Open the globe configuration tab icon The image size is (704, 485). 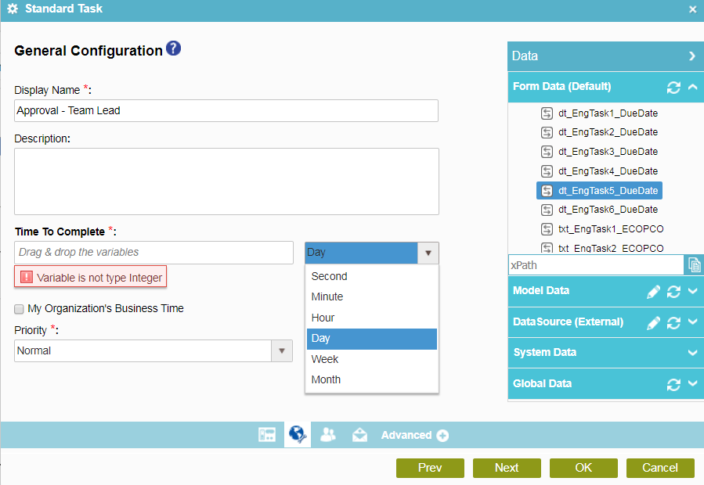coord(297,435)
